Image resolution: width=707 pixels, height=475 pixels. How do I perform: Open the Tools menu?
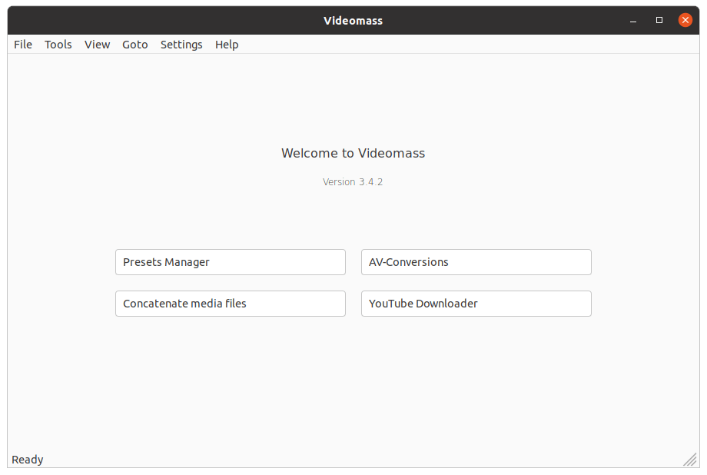[x=58, y=45]
